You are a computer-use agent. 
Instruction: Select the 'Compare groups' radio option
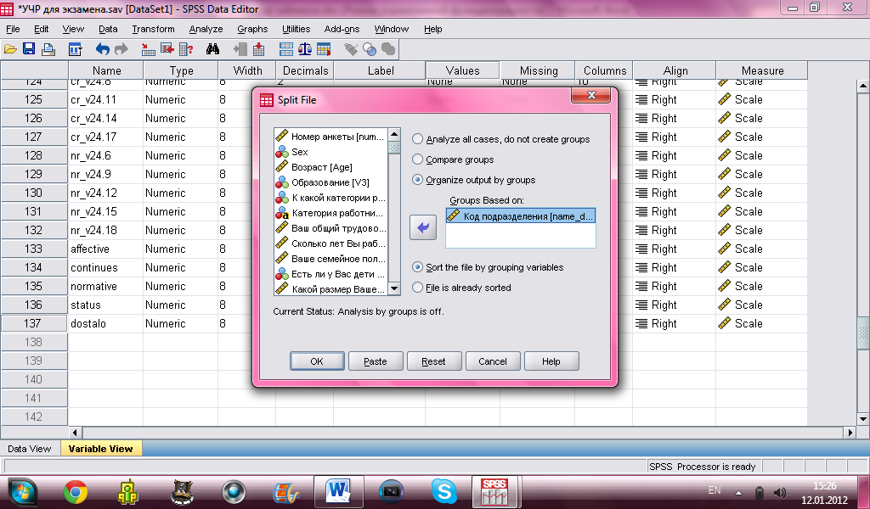(453, 159)
